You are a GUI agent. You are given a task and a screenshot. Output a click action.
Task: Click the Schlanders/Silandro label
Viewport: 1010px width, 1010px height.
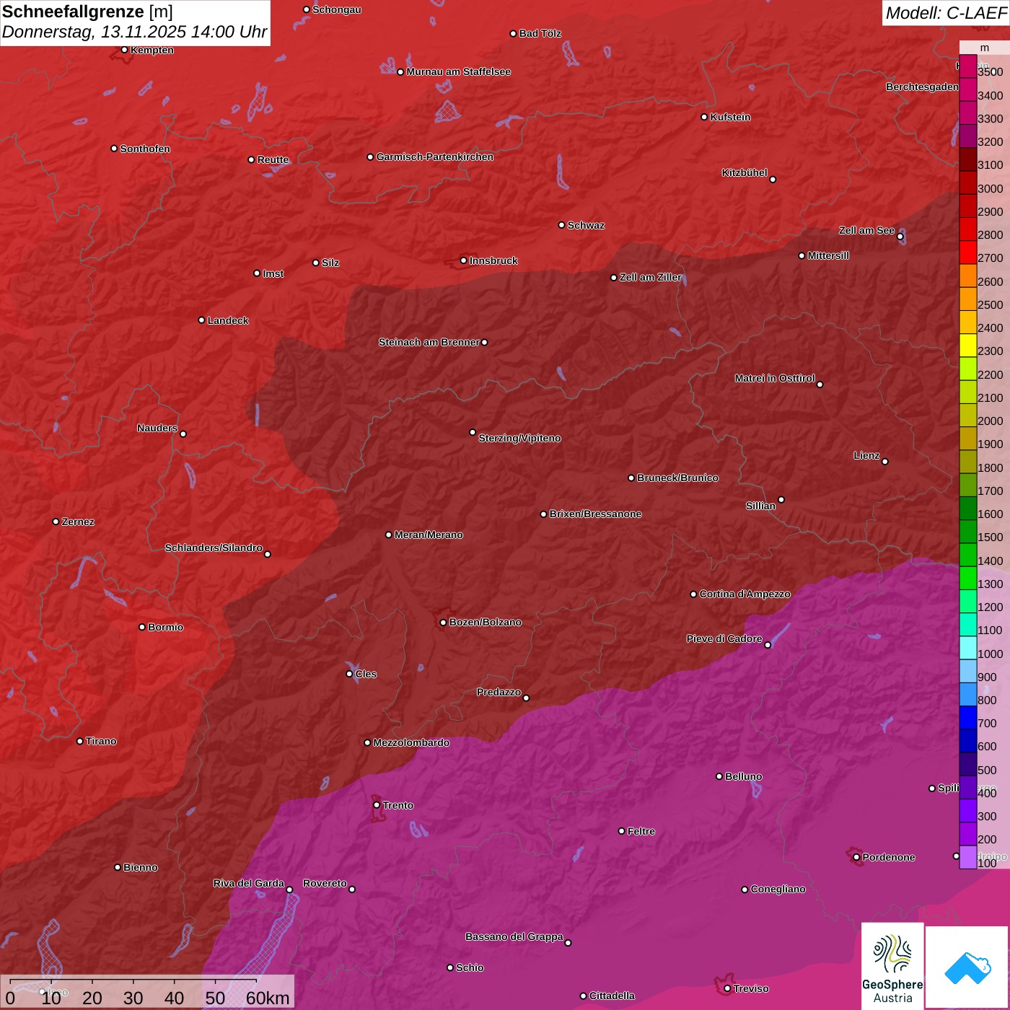pos(214,548)
